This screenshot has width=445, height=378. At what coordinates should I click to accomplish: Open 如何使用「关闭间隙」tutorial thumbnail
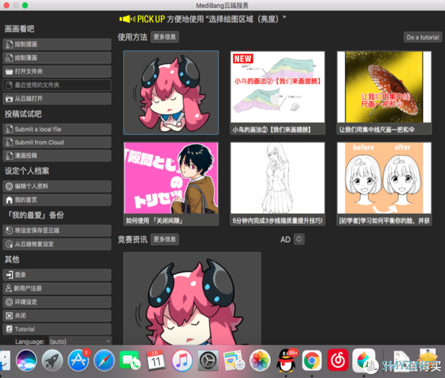click(171, 184)
